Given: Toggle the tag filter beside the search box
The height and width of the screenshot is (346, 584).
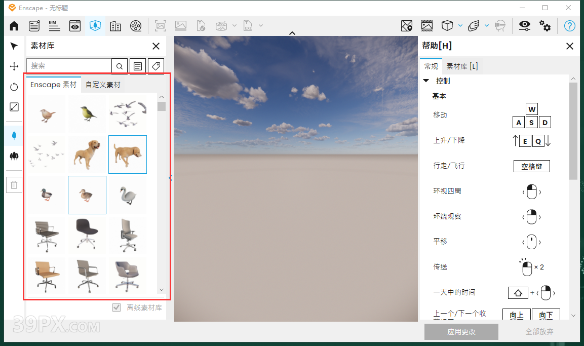Looking at the screenshot, I should point(155,66).
